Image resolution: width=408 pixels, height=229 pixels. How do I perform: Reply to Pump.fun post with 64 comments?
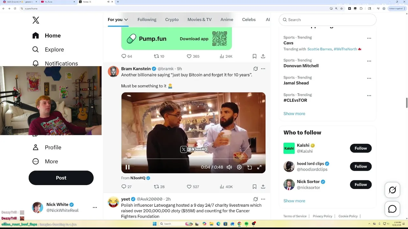[x=127, y=56]
